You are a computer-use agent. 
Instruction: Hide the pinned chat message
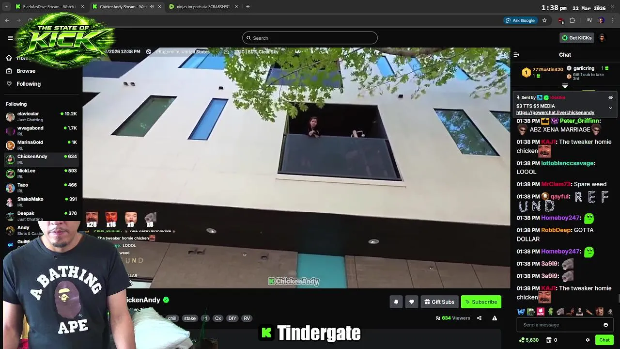[610, 97]
